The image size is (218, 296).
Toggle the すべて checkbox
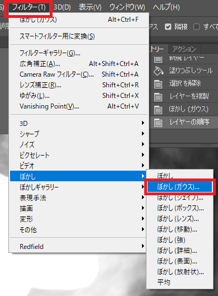point(196,27)
